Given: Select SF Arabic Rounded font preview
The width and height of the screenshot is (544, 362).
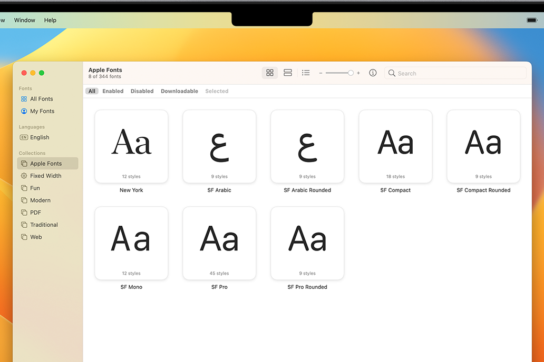Looking at the screenshot, I should [307, 146].
